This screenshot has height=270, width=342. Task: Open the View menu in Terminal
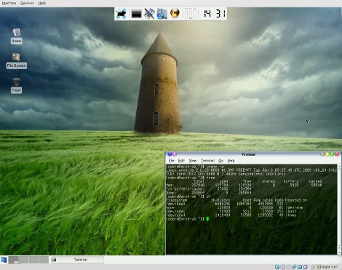point(193,161)
